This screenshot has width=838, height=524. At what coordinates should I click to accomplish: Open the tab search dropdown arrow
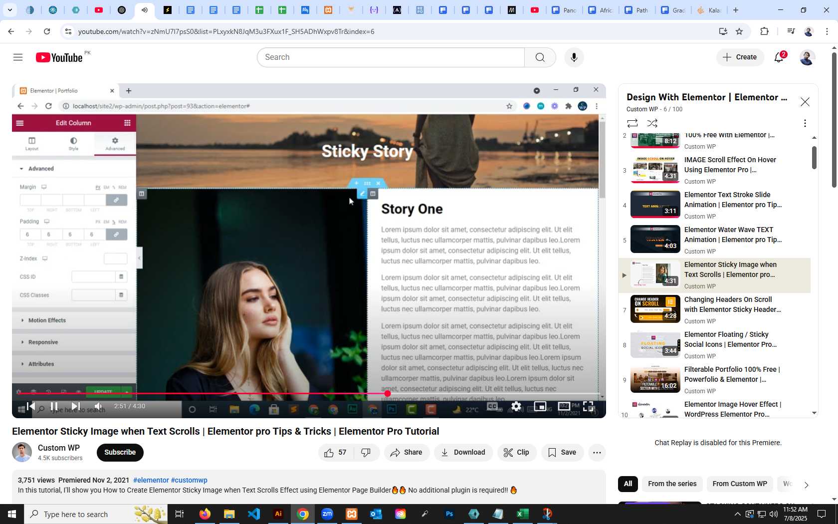[9, 10]
